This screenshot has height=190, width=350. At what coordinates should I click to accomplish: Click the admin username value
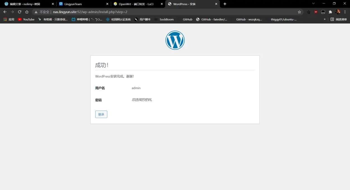(x=136, y=88)
